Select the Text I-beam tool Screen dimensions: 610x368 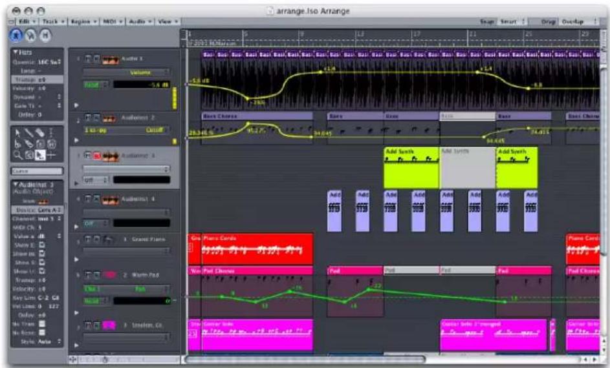(51, 133)
